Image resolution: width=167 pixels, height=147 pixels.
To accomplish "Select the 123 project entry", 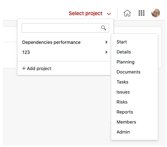I will [26, 52].
